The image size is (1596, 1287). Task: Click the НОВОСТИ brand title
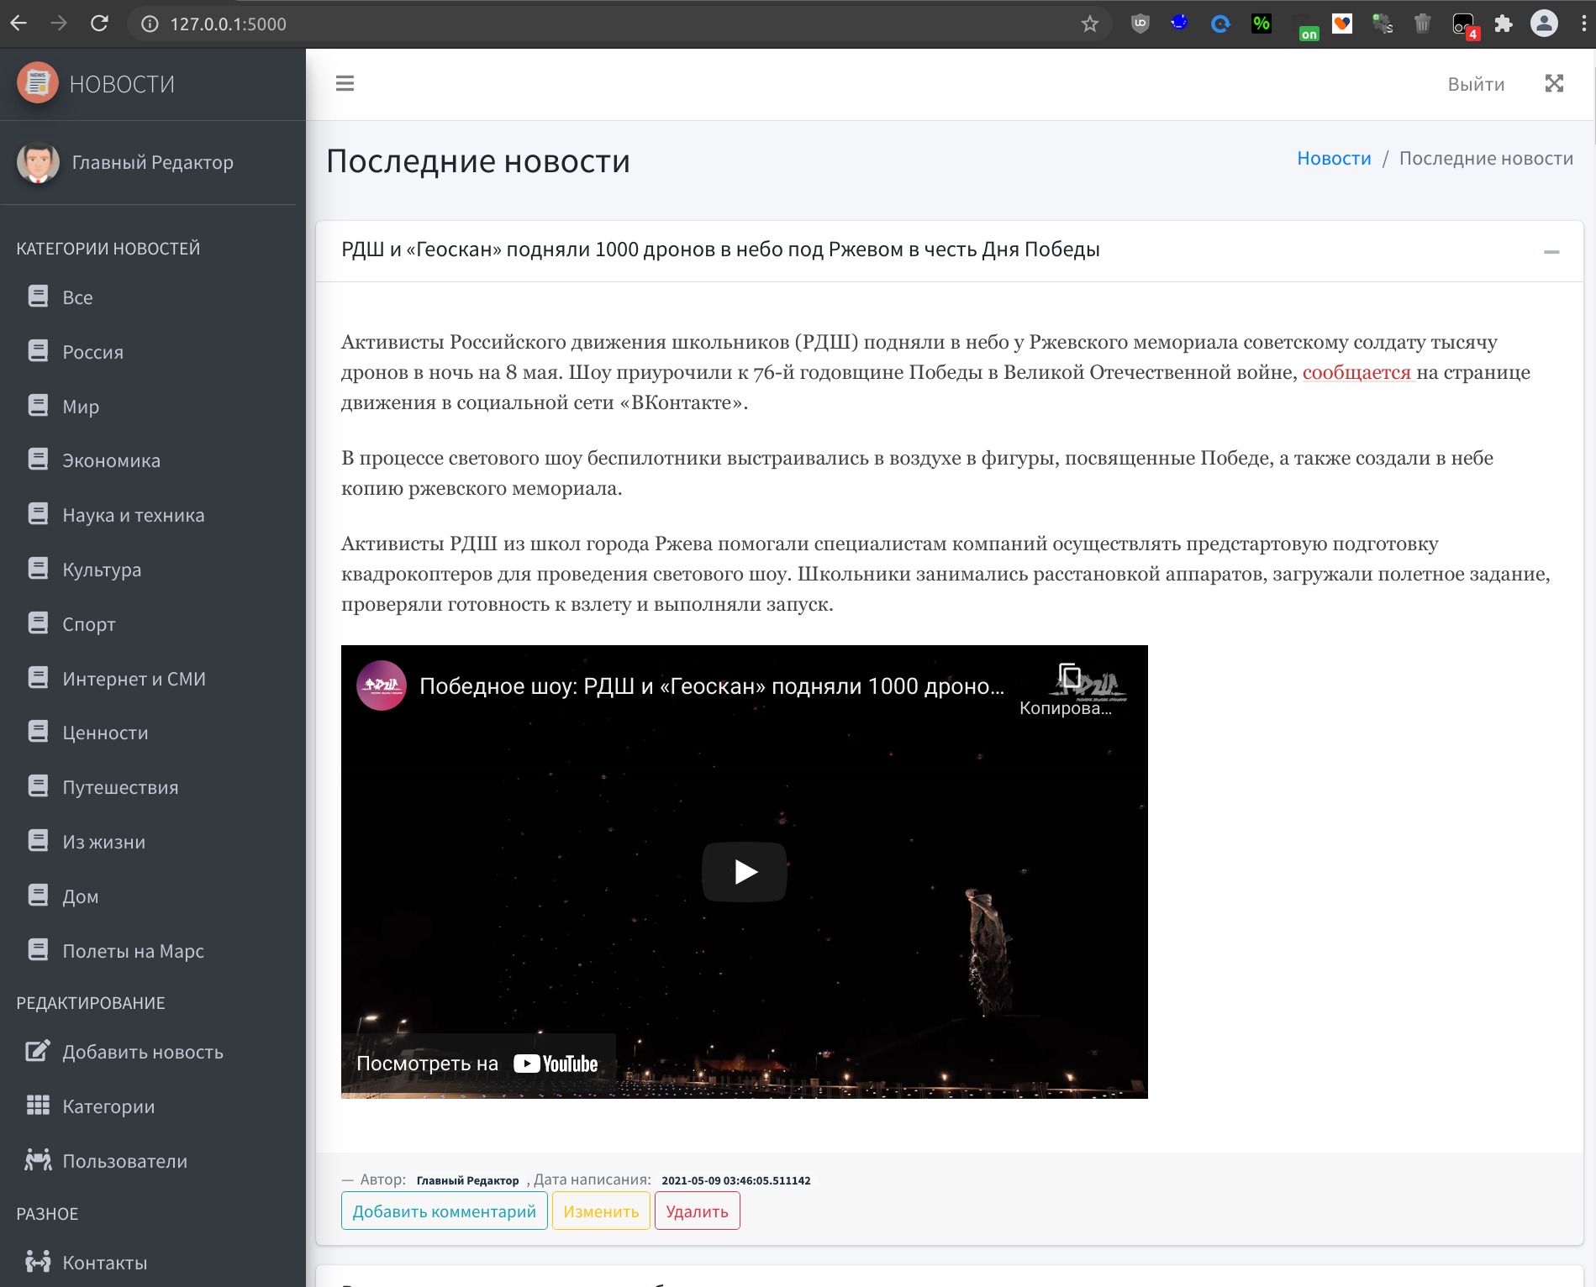point(122,84)
